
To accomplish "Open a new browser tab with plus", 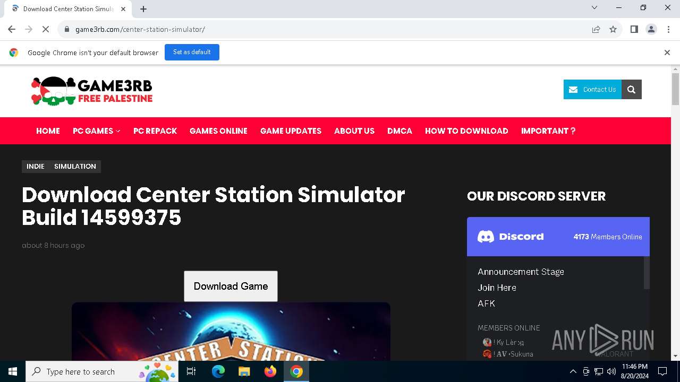I will (143, 8).
